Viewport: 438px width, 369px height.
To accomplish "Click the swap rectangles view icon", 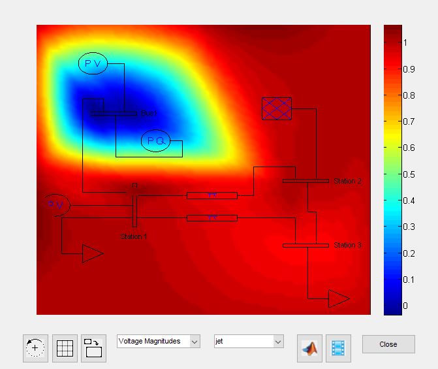I will [93, 348].
